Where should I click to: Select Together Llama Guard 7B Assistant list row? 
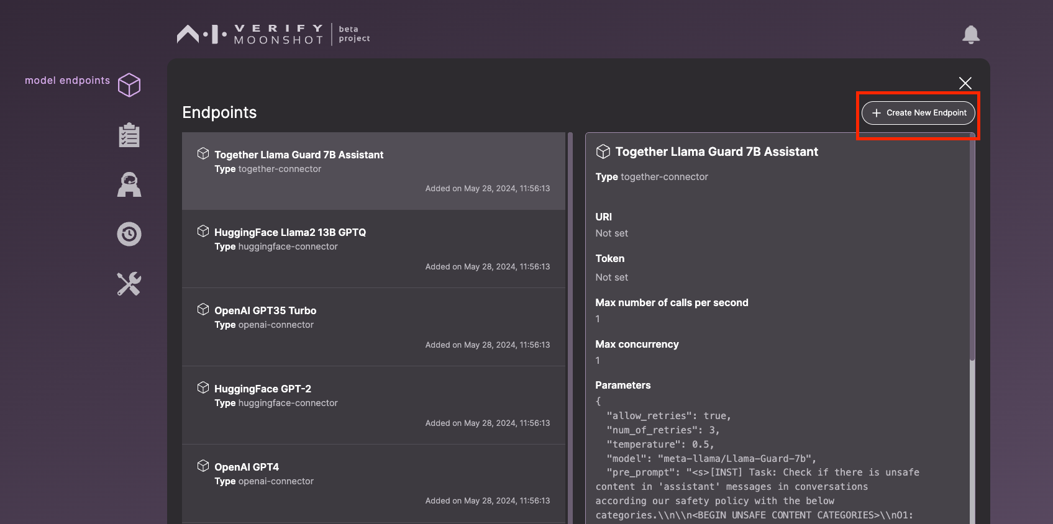pos(373,171)
